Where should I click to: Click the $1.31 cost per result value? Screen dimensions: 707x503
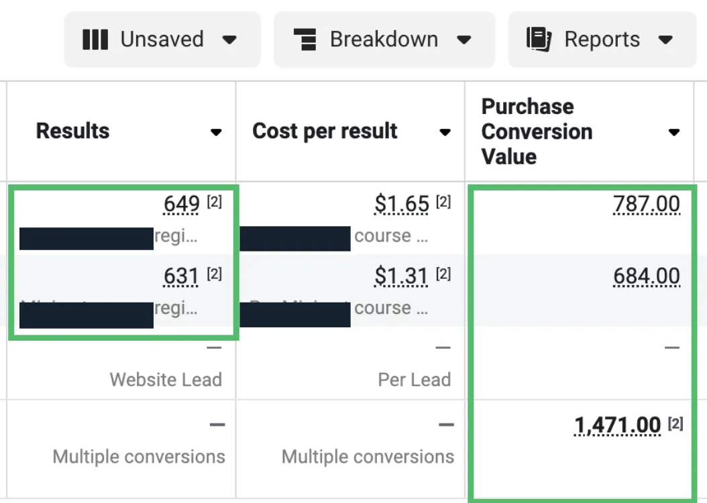click(401, 276)
